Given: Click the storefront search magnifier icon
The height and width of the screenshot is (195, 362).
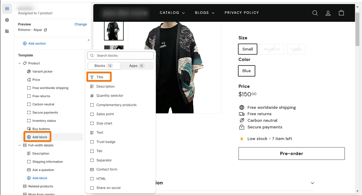Looking at the screenshot, I should (315, 13).
